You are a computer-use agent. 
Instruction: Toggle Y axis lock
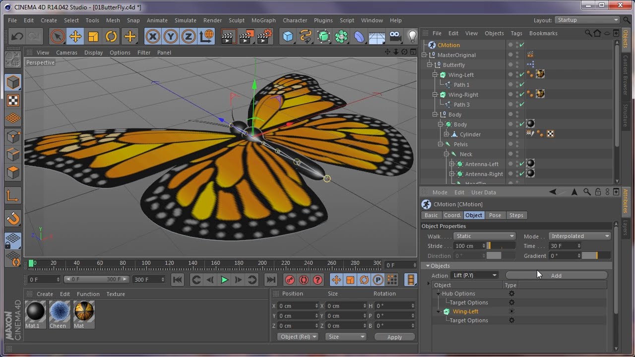(x=171, y=36)
